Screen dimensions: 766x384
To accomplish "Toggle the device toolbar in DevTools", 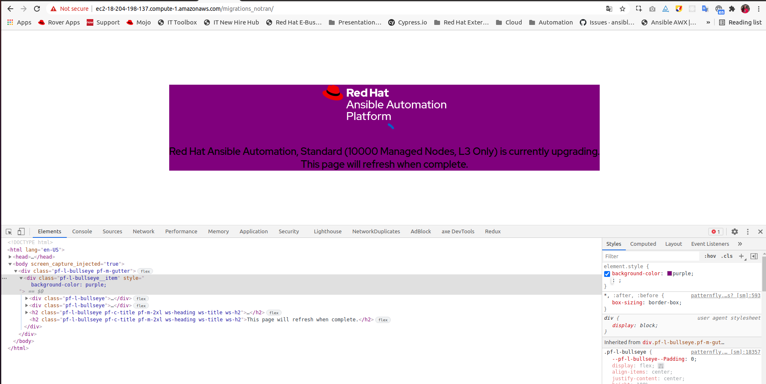I will [21, 232].
